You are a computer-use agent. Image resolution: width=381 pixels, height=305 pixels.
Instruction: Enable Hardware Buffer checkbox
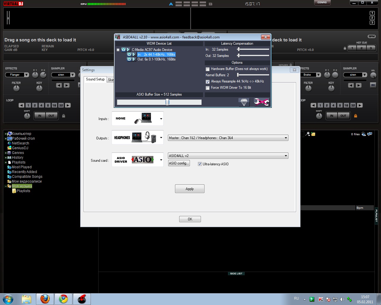click(208, 69)
